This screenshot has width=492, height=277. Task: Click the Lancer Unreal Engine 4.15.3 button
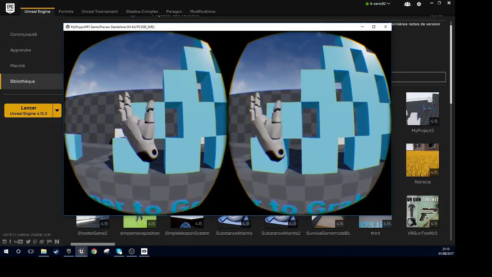coord(28,110)
